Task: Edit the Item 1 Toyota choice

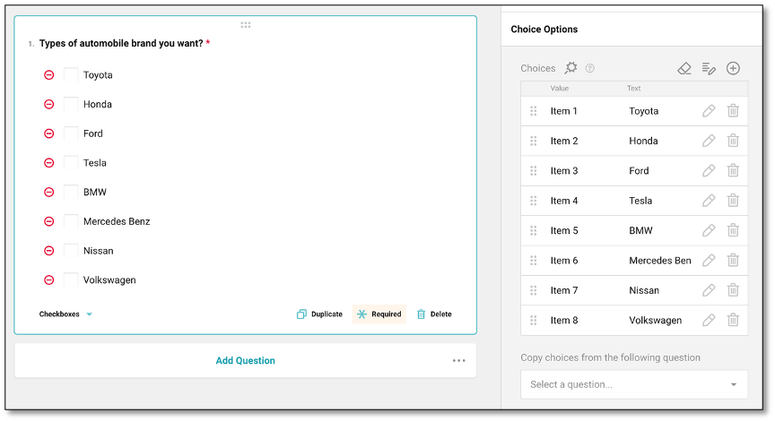Action: (x=709, y=111)
